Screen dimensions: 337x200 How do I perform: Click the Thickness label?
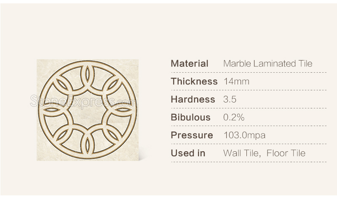click(x=194, y=82)
